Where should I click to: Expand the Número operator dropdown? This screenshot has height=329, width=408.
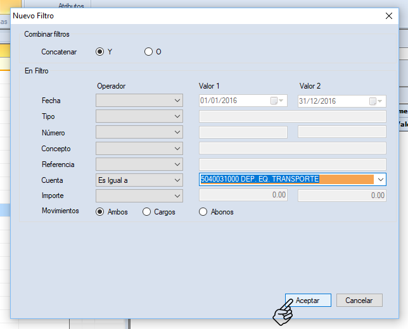(x=177, y=132)
